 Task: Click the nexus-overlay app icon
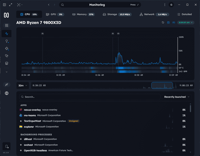tap(21, 110)
